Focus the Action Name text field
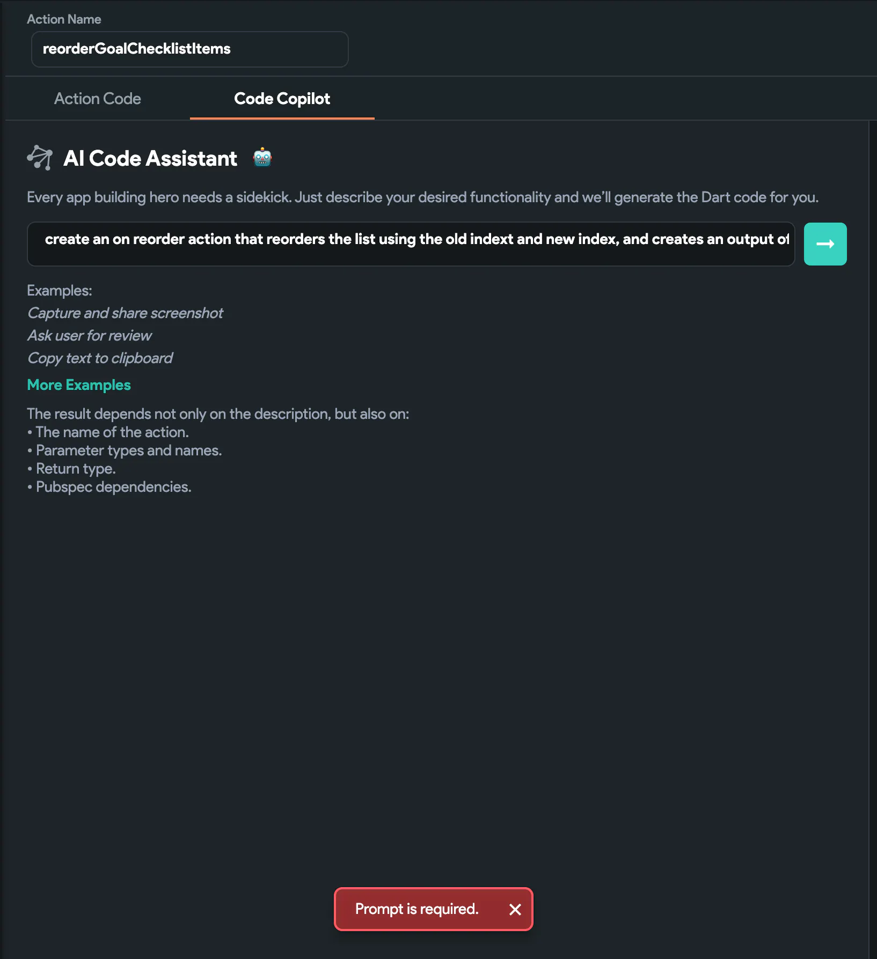The image size is (877, 959). pyautogui.click(x=189, y=49)
